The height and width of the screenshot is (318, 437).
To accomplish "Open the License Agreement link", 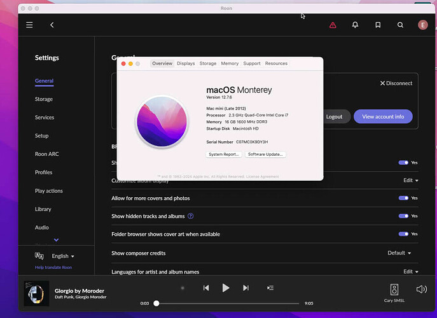I will 262,177.
